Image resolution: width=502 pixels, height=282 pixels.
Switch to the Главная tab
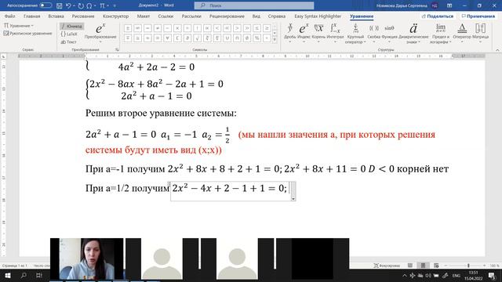tap(31, 16)
